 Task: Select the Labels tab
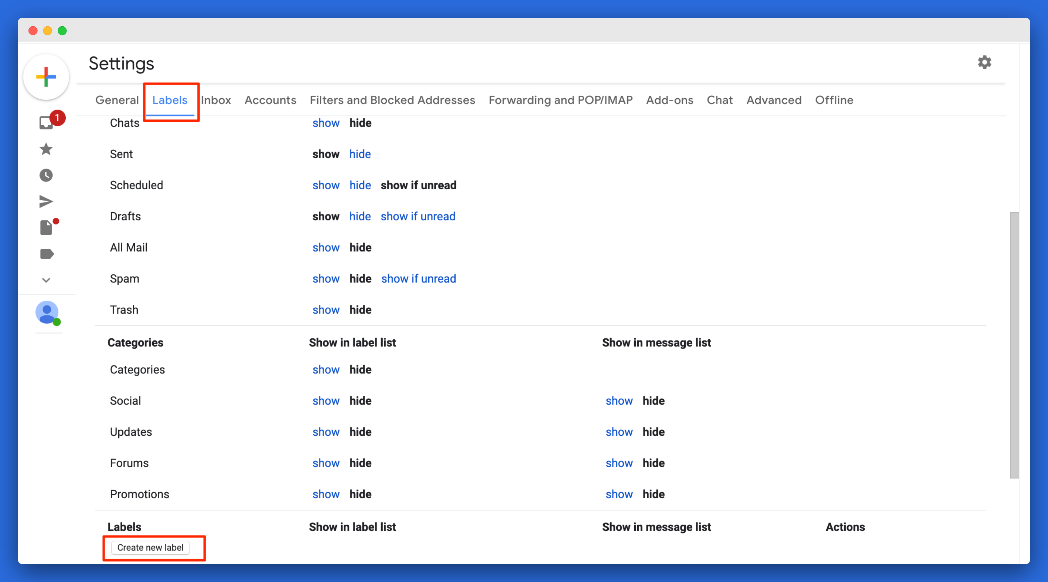click(170, 100)
